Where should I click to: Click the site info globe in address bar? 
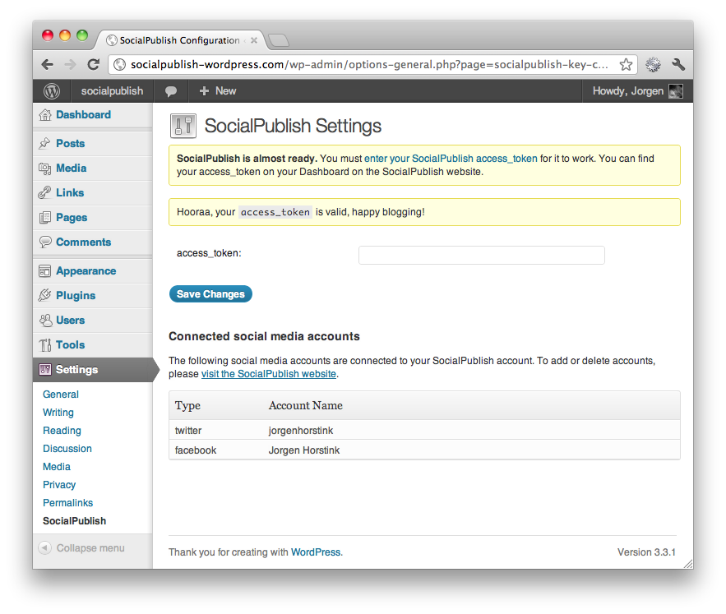[119, 64]
